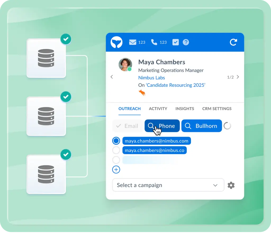The image size is (271, 238).
Task: Click the 1/2 page counter
Action: click(x=230, y=77)
